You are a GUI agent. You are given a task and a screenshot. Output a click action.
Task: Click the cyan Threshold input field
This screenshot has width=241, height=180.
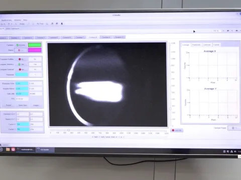(22, 74)
